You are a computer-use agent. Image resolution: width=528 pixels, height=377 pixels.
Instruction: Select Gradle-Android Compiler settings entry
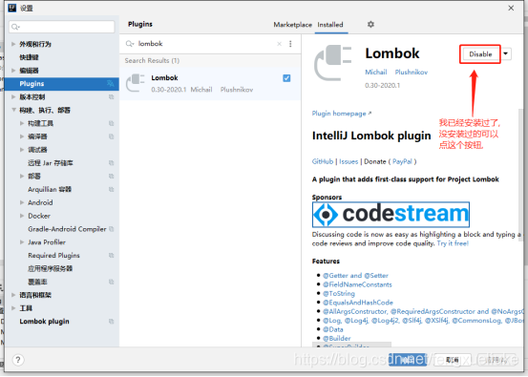[67, 229]
